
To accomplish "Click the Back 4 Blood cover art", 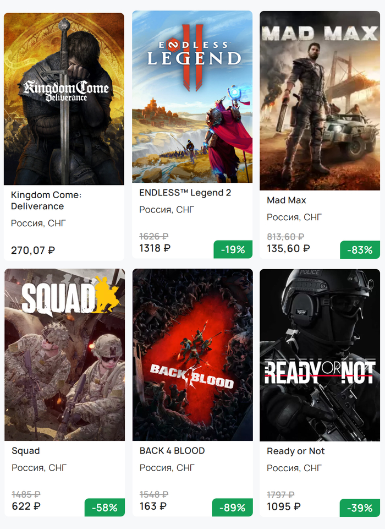I will tap(193, 355).
